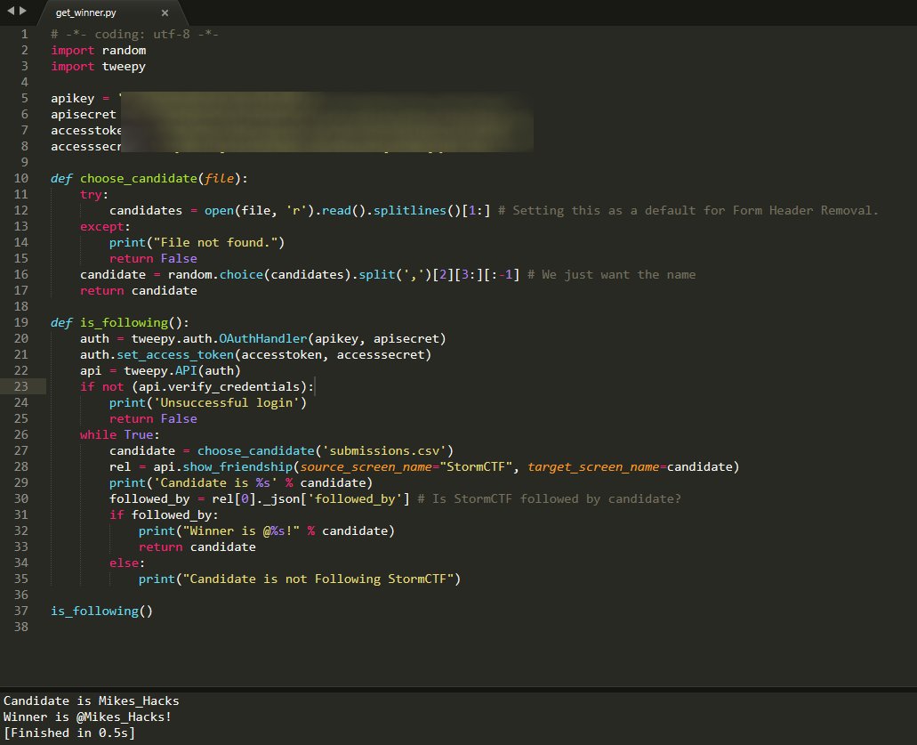Image resolution: width=917 pixels, height=745 pixels.
Task: Click print('Unsuccessful login') statement
Action: pyautogui.click(x=207, y=402)
